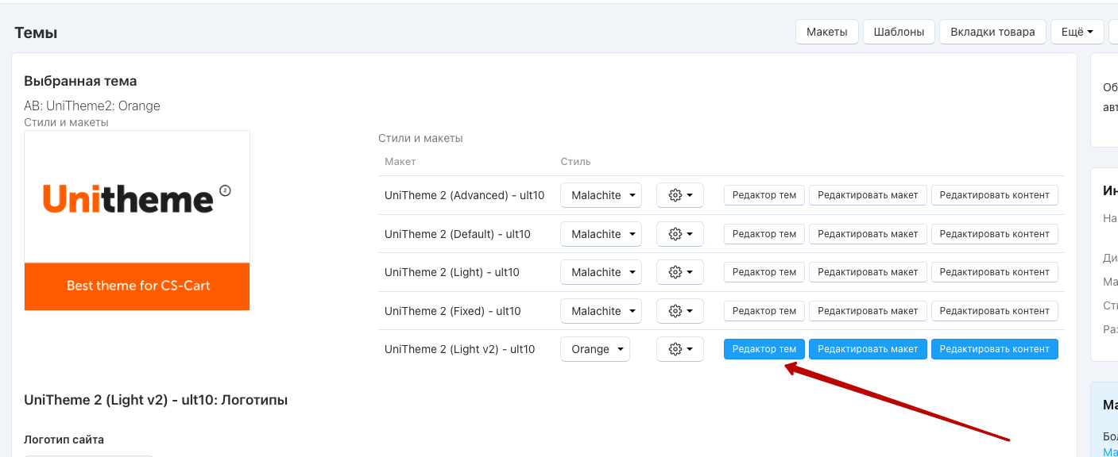Click the Стиль column header
The image size is (1118, 457).
coord(576,162)
